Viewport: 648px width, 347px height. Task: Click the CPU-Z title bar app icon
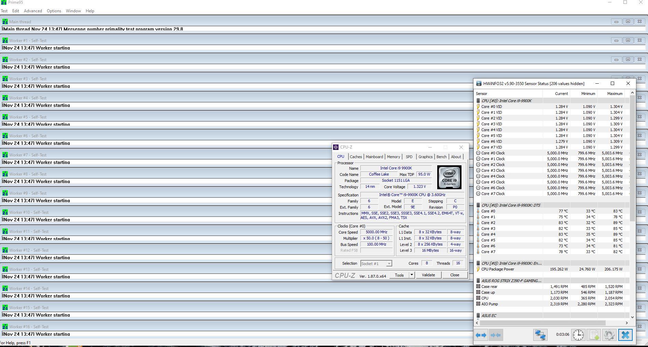336,147
